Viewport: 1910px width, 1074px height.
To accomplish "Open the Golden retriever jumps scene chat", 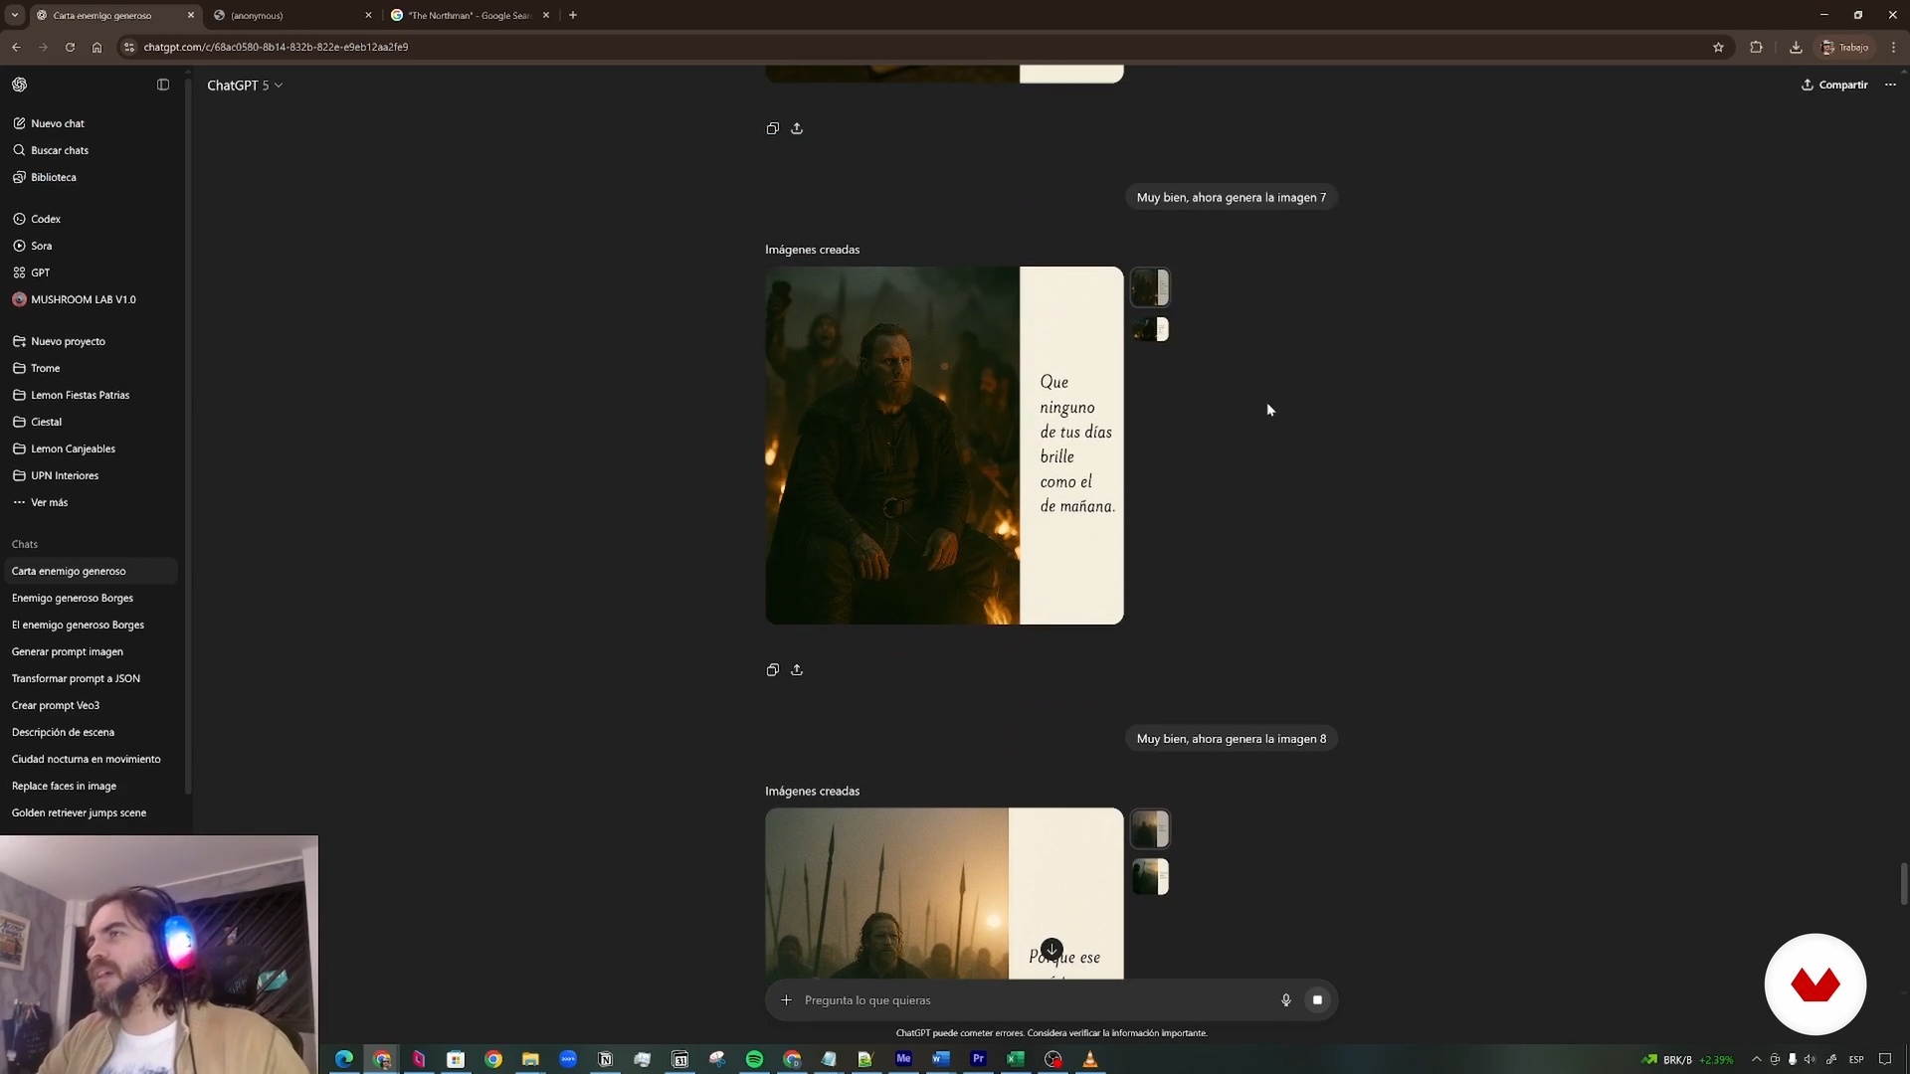I will pyautogui.click(x=79, y=812).
